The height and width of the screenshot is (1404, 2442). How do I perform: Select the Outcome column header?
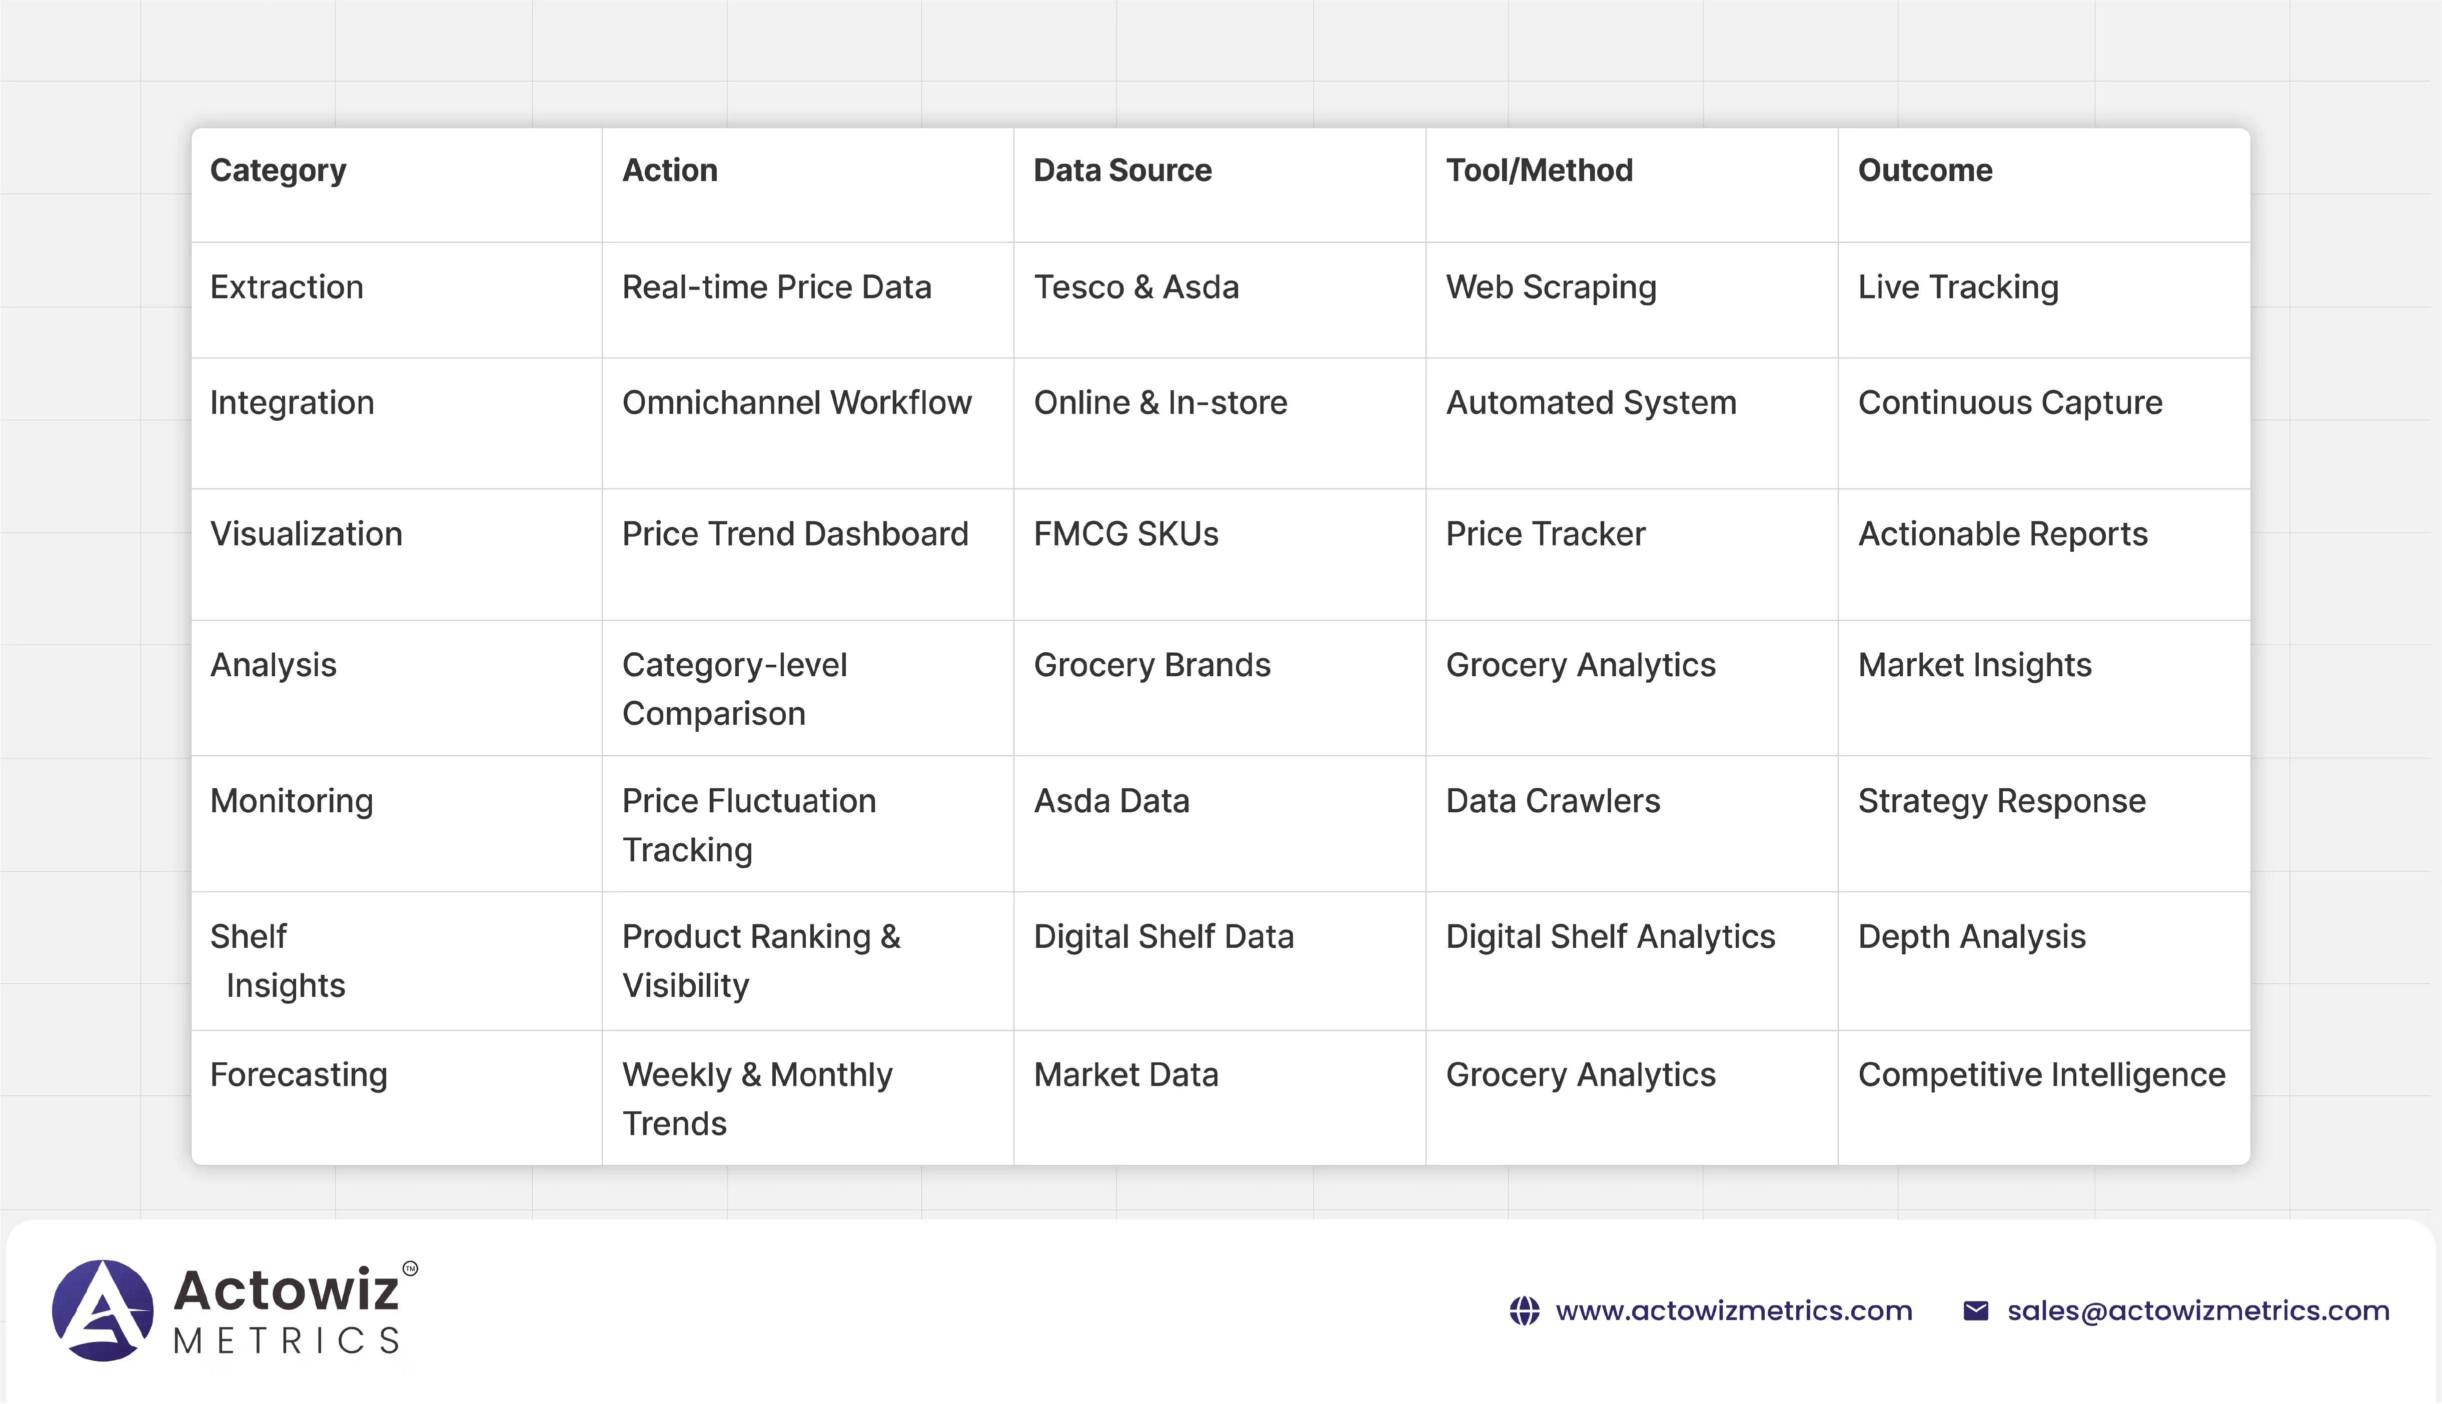coord(1924,171)
